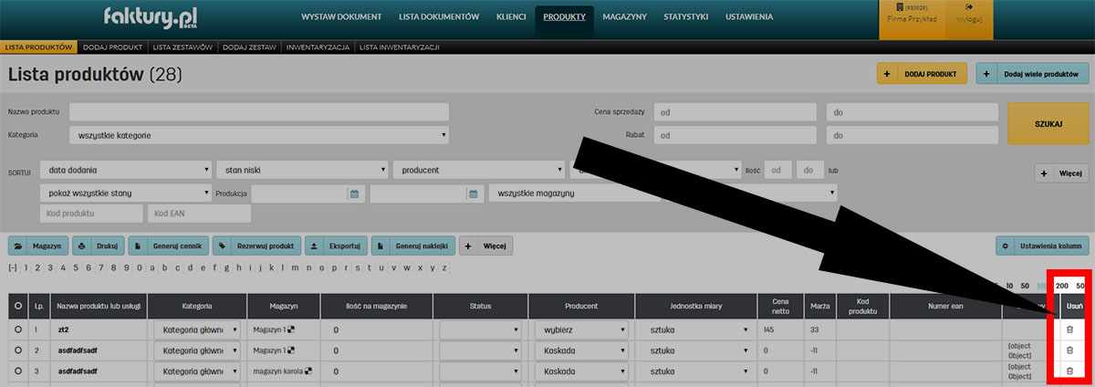The image size is (1095, 387).
Task: Click the Dodaj wiele produktów button
Action: (x=1032, y=73)
